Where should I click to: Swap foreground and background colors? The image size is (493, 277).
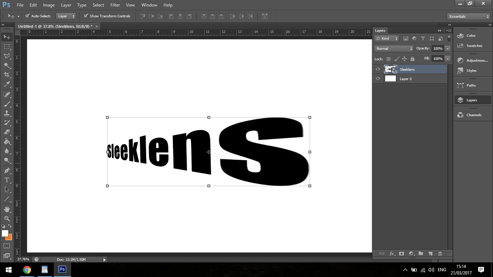click(x=10, y=226)
